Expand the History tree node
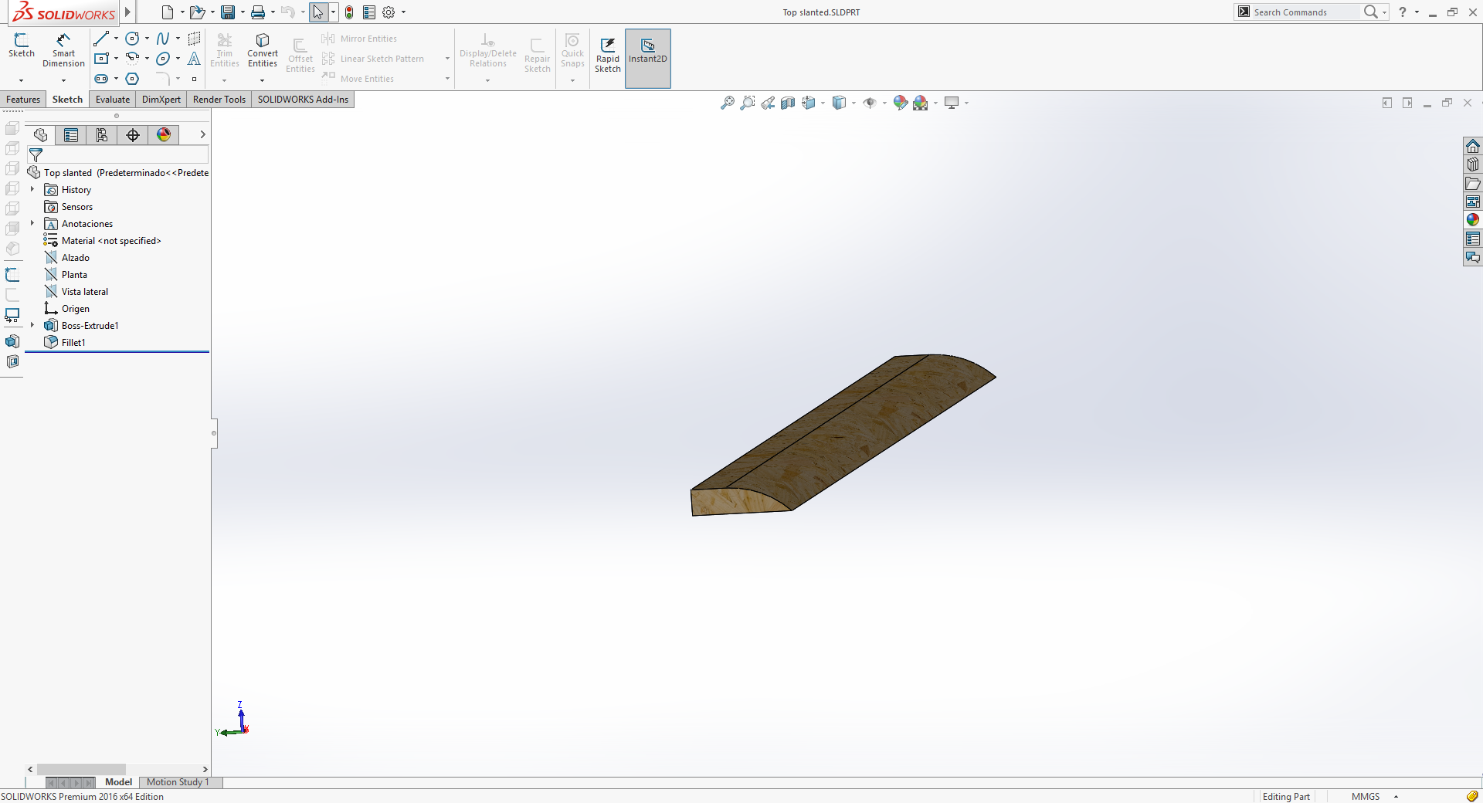This screenshot has width=1483, height=803. 32,189
